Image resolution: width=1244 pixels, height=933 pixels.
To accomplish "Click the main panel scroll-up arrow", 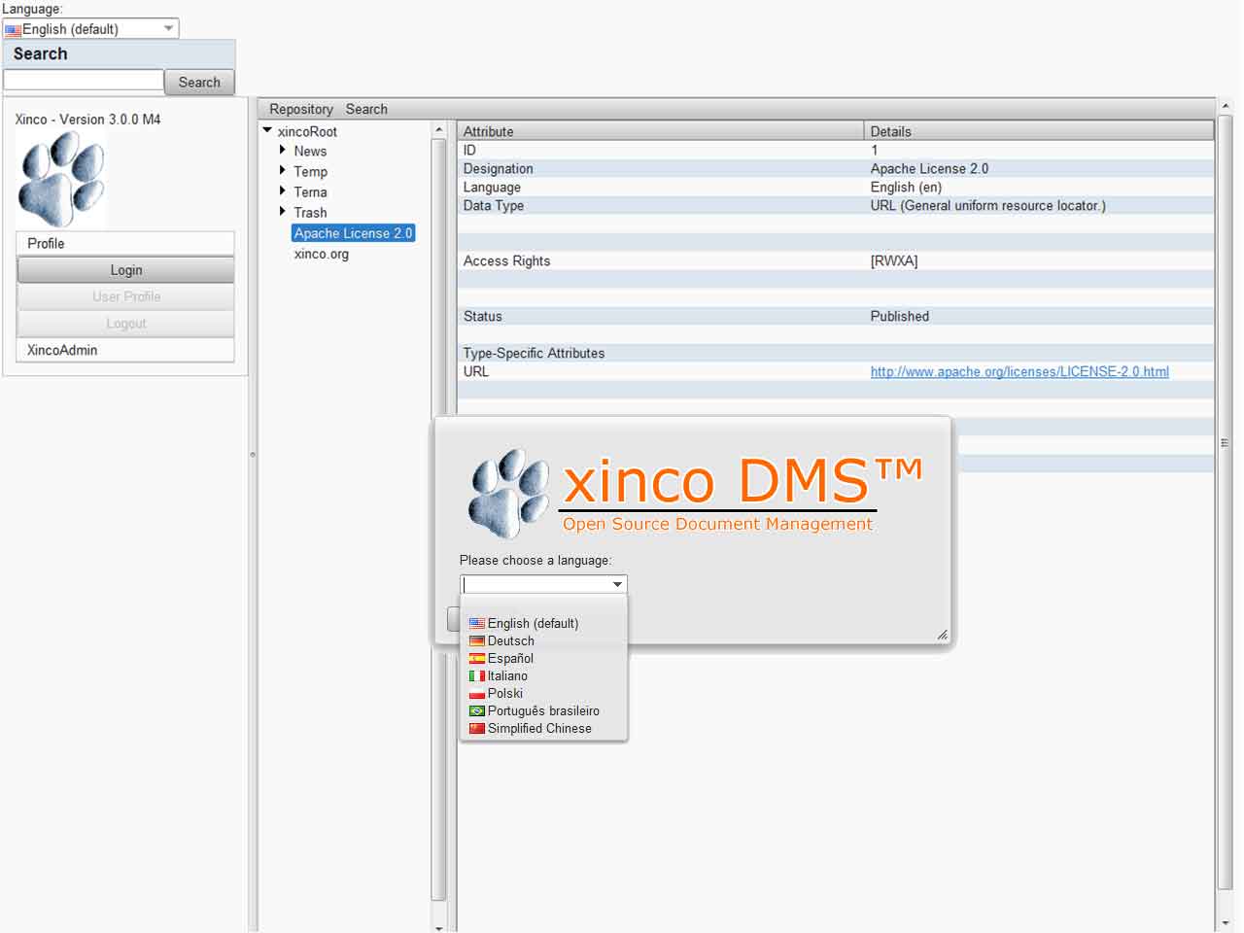I will [1225, 105].
